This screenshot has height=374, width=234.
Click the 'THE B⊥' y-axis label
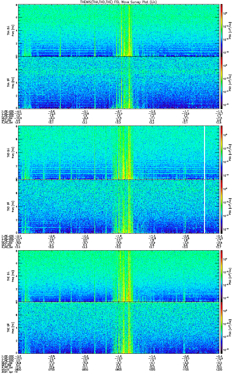pos(8,276)
